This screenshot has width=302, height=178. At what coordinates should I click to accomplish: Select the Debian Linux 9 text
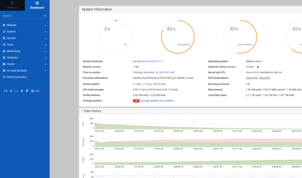254,61
